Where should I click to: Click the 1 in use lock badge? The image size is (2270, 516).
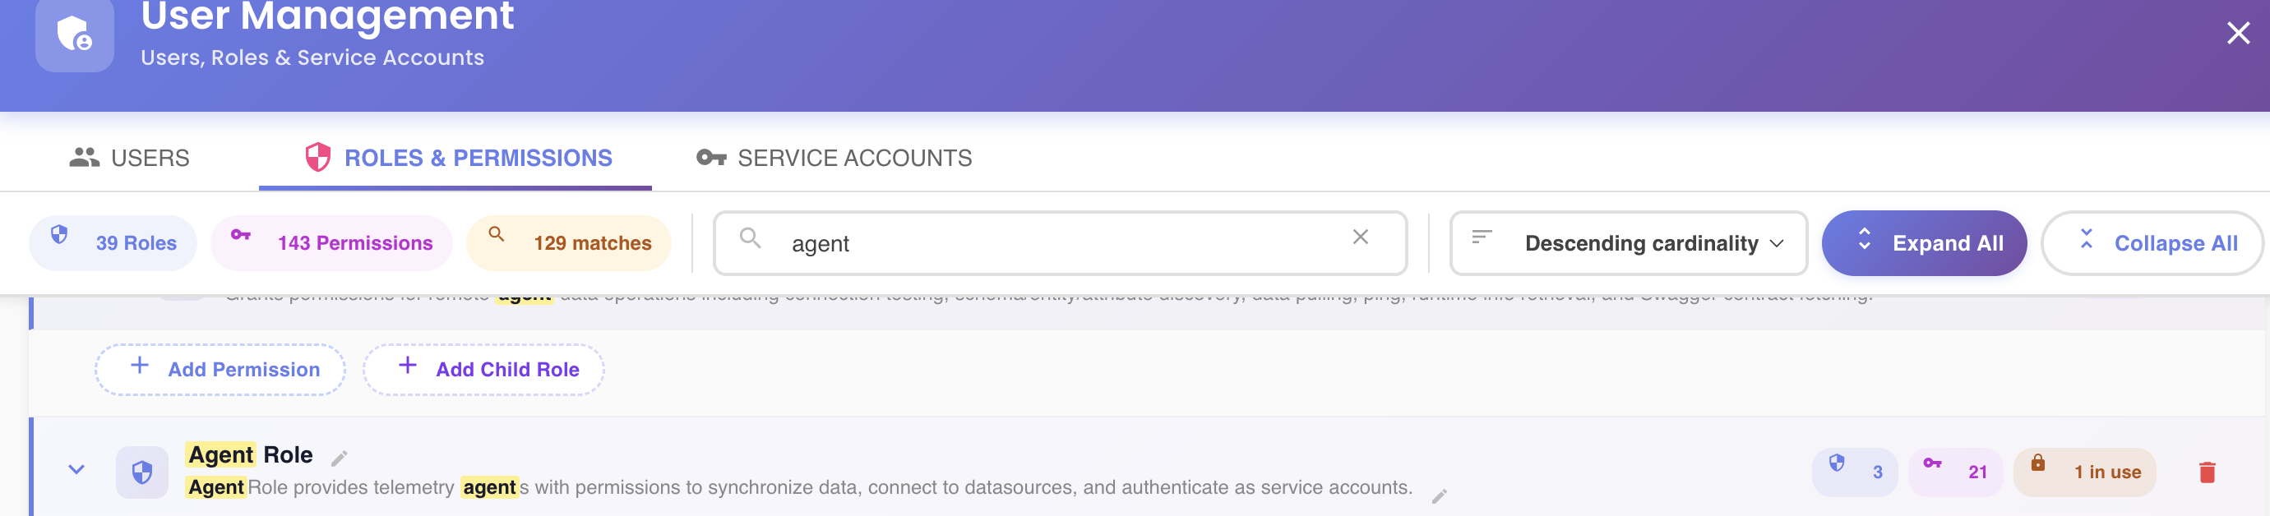pyautogui.click(x=2084, y=472)
